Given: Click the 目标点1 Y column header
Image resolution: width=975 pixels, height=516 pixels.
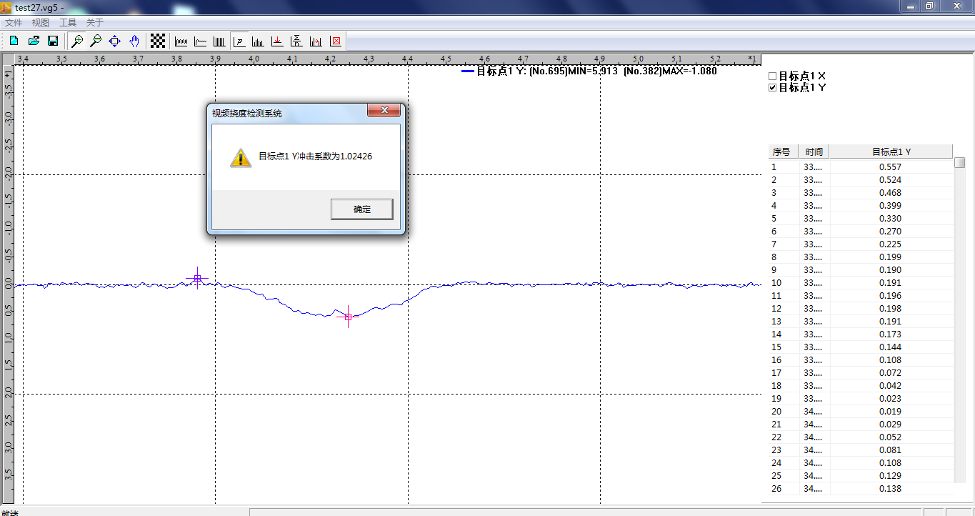Looking at the screenshot, I should 891,152.
